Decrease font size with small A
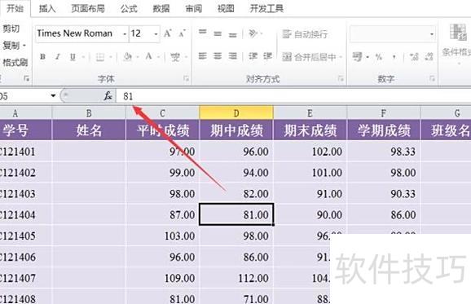471x304 pixels. (182, 33)
